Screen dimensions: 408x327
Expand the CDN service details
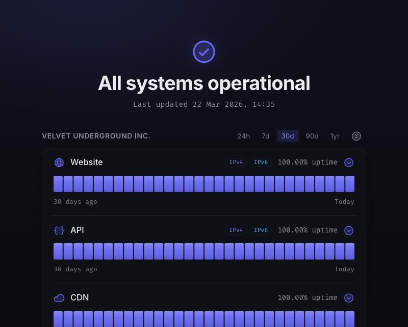pos(349,298)
